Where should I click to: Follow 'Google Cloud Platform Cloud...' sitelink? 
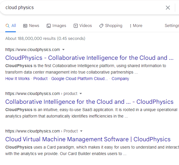coord(80,79)
